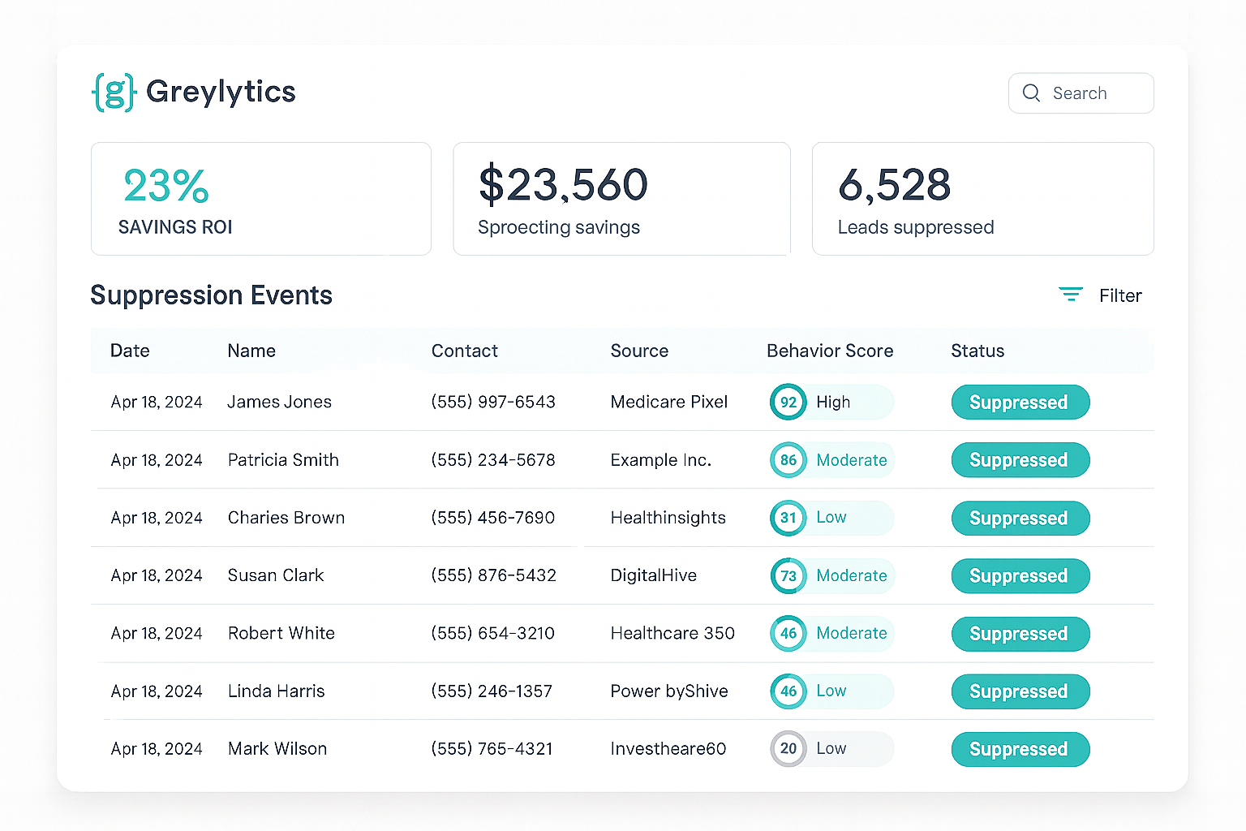
Task: Click the Suppressed button for Mark Wilson
Action: [x=1020, y=749]
